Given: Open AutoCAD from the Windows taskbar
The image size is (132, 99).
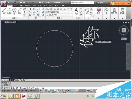Looking at the screenshot, I should [x=23, y=96].
